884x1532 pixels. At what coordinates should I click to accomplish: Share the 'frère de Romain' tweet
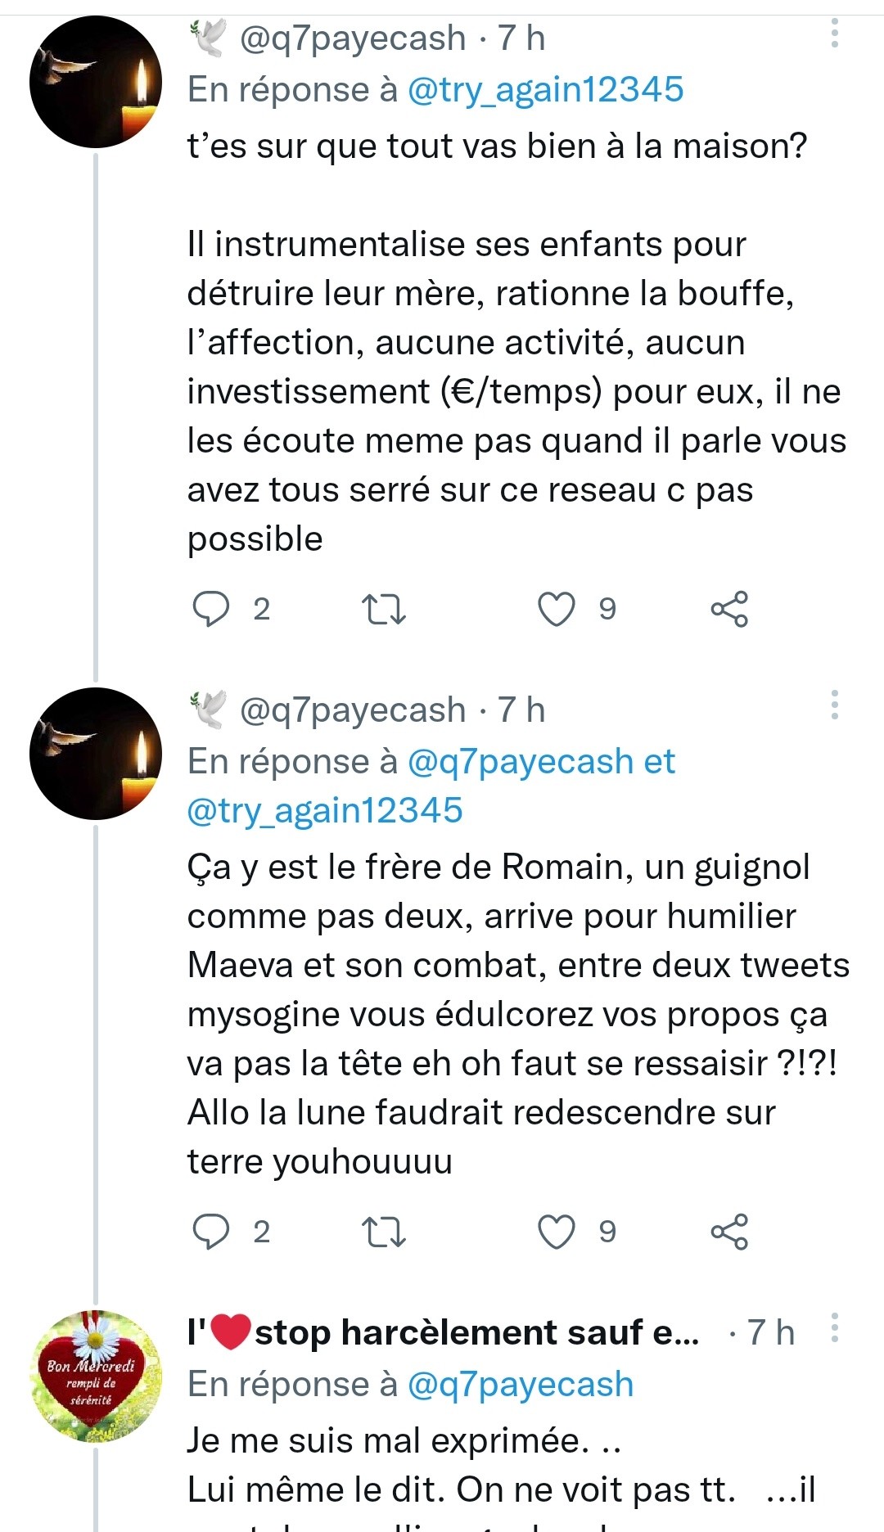[x=729, y=1232]
